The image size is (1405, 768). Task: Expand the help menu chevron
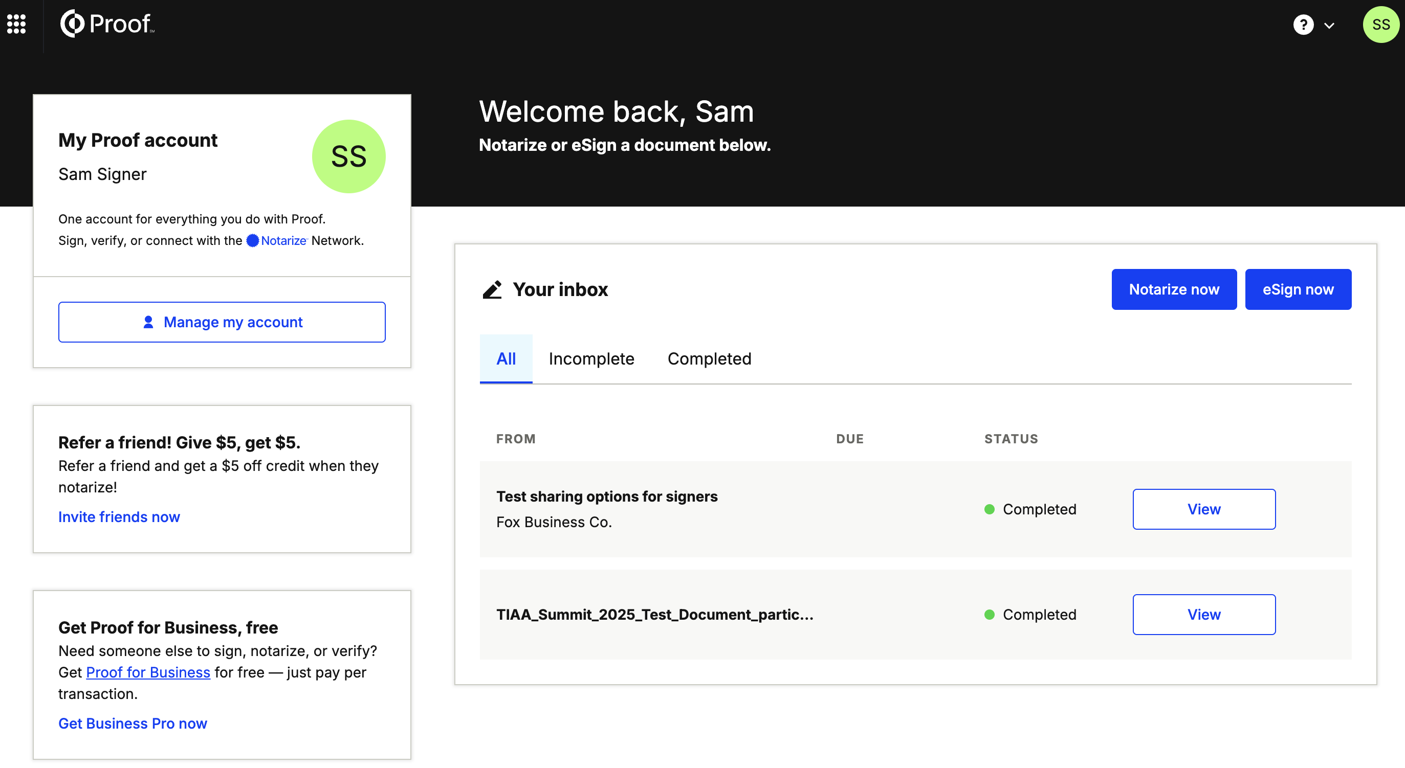click(1329, 25)
